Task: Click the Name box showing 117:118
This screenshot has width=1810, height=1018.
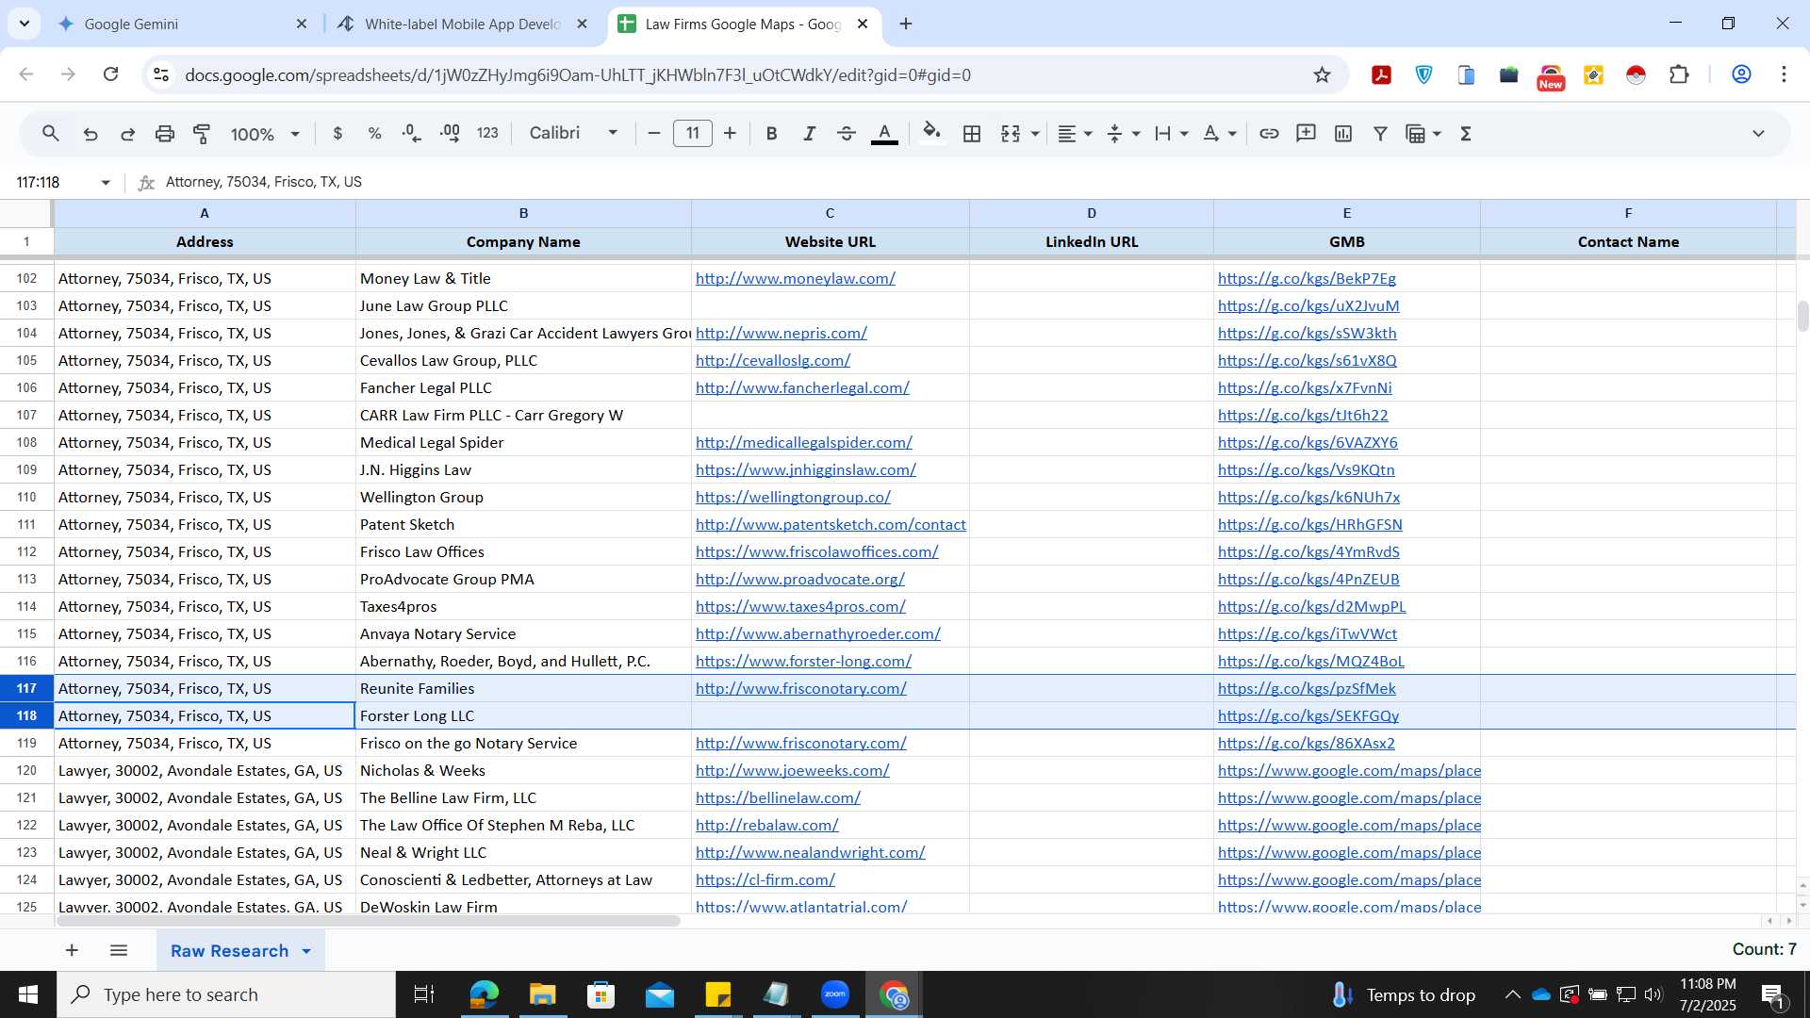Action: point(52,182)
